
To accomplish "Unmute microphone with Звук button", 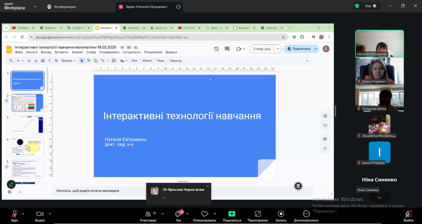I will [14, 216].
